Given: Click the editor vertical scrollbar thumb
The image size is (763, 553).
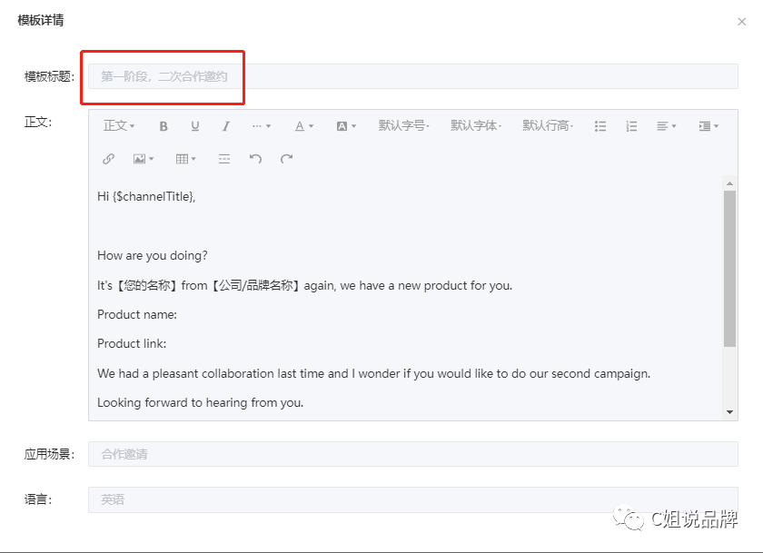Looking at the screenshot, I should pyautogui.click(x=729, y=269).
